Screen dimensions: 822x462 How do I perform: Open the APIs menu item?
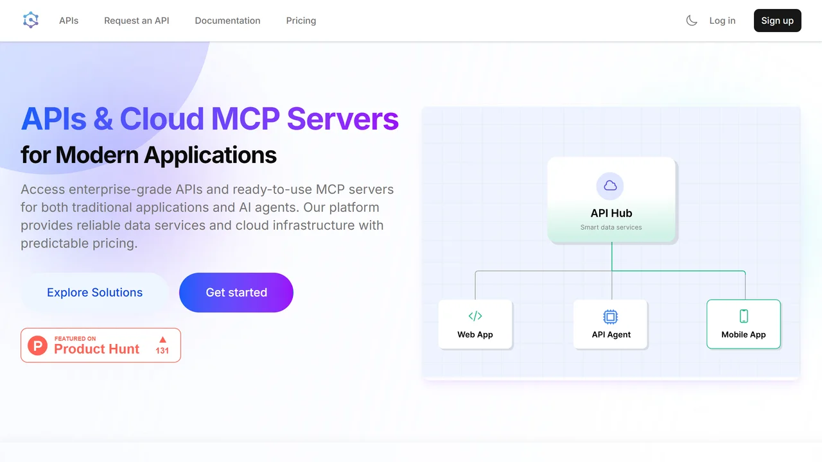coord(69,21)
